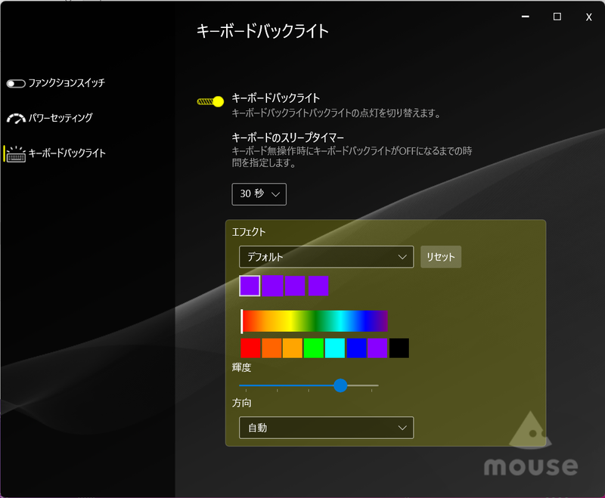
Task: Select the black preset color swatch
Action: point(397,348)
